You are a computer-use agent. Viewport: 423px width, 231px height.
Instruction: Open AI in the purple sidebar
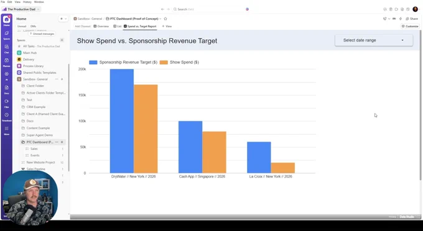[x=6, y=75]
